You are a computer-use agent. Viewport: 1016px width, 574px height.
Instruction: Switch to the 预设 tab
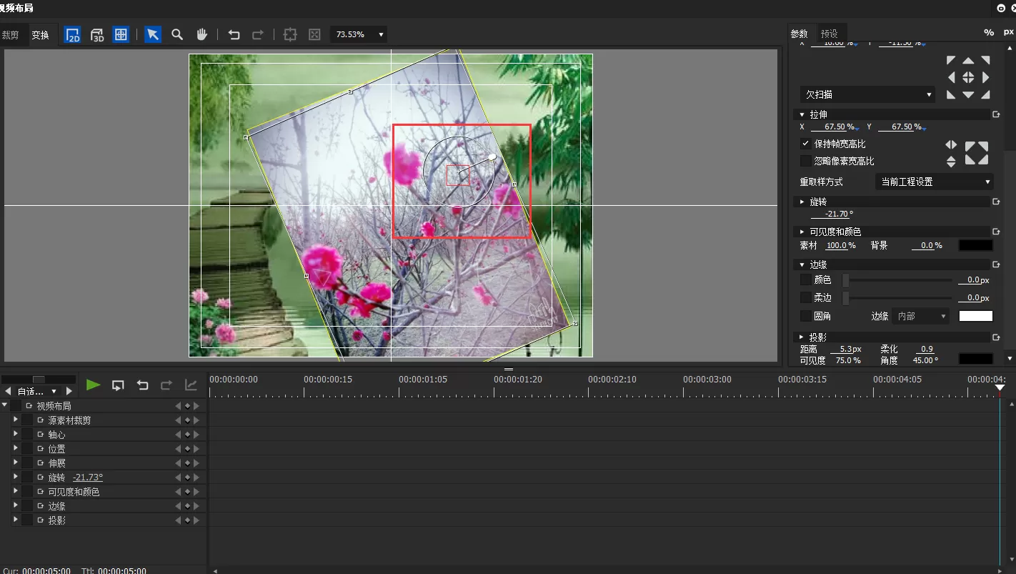829,34
